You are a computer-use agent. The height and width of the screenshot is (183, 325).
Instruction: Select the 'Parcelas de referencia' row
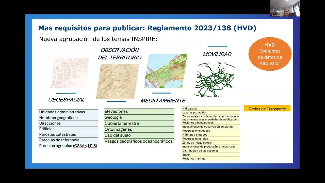[68, 140]
